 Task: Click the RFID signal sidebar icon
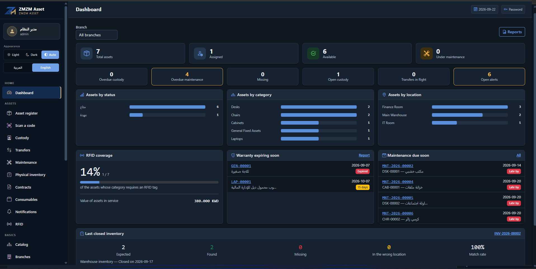[x=9, y=224]
